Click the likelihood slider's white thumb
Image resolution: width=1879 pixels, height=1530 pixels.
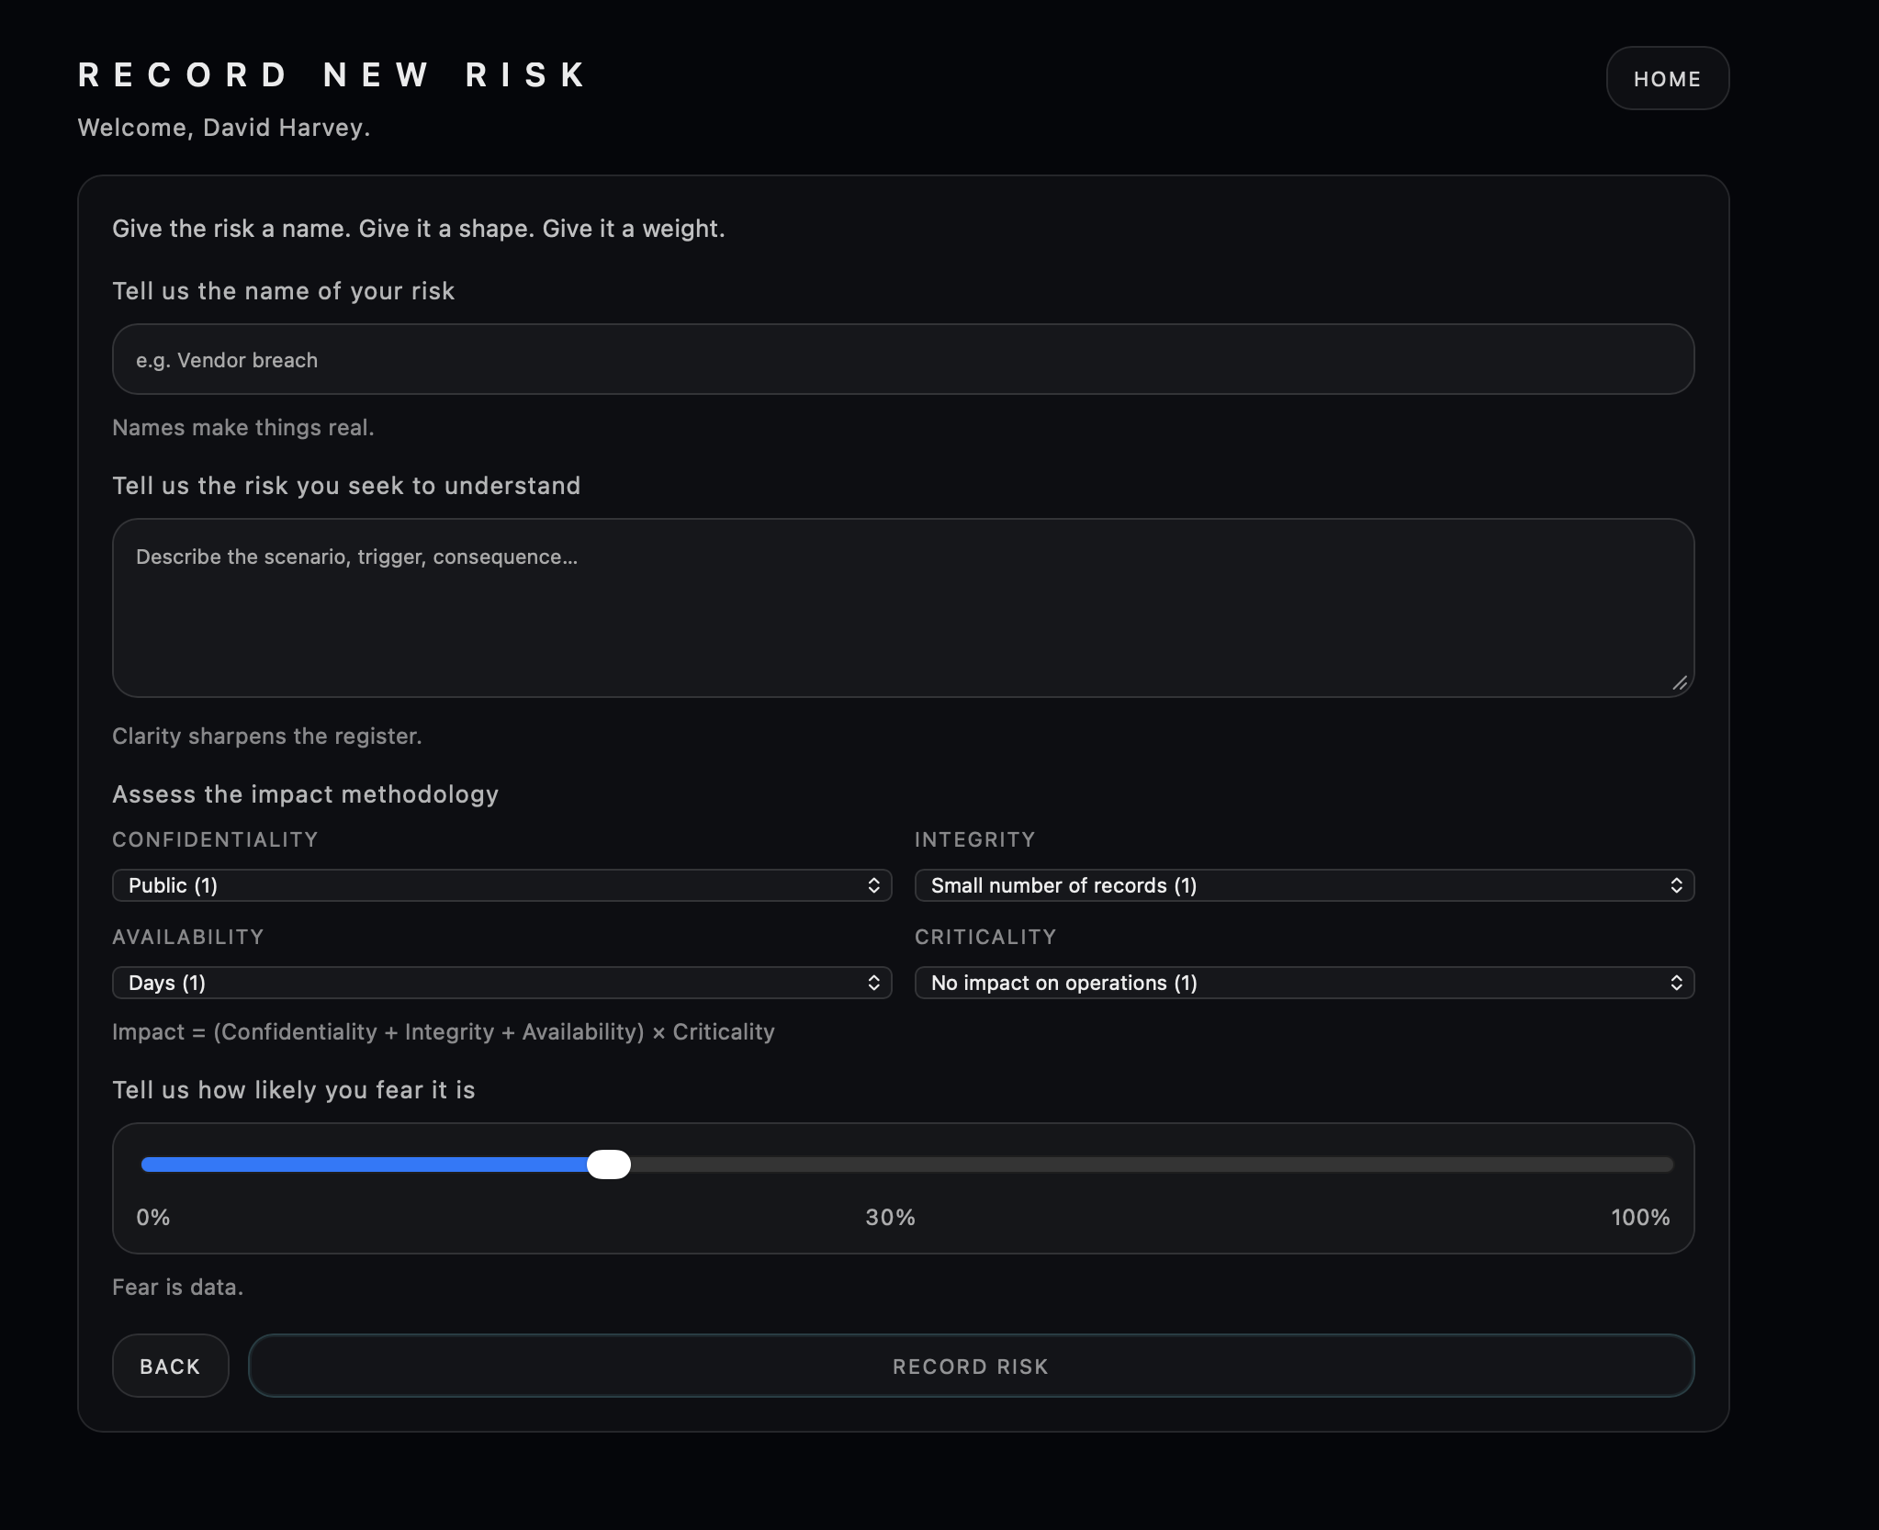point(609,1164)
